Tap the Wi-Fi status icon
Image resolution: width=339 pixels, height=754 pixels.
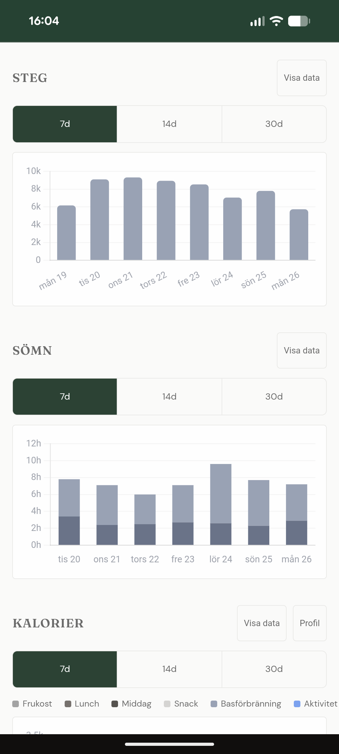(x=276, y=21)
